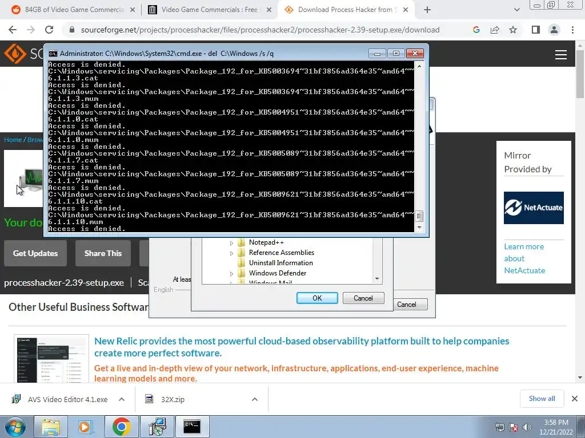585x438 pixels.
Task: Click Cancel in folder browse dialog
Action: pos(363,298)
